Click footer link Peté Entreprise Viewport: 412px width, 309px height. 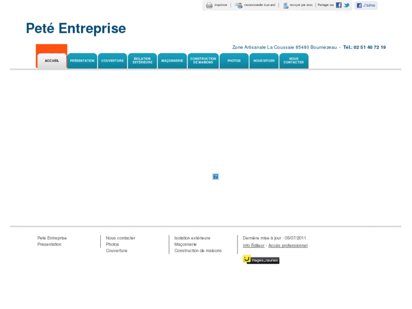[52, 238]
